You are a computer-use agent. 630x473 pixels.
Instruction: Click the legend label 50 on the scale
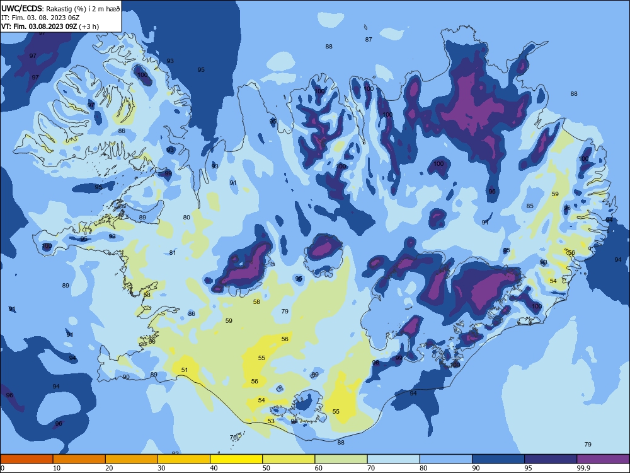point(266,468)
